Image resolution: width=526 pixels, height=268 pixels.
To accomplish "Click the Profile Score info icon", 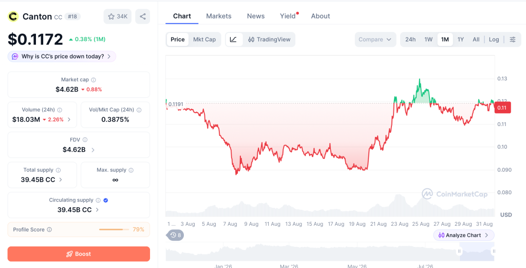I will click(49, 230).
